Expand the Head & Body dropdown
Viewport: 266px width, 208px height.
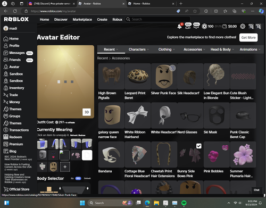222,49
